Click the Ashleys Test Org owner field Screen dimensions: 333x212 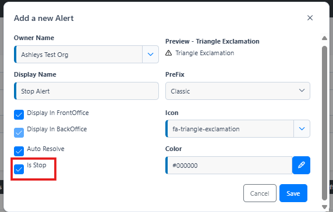[x=79, y=55]
